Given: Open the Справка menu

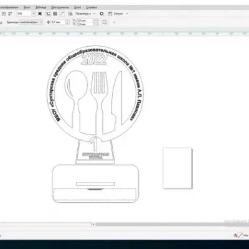Looking at the screenshot, I should [x=92, y=7].
